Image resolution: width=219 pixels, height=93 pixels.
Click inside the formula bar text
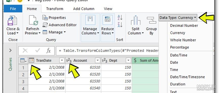[x=109, y=51]
